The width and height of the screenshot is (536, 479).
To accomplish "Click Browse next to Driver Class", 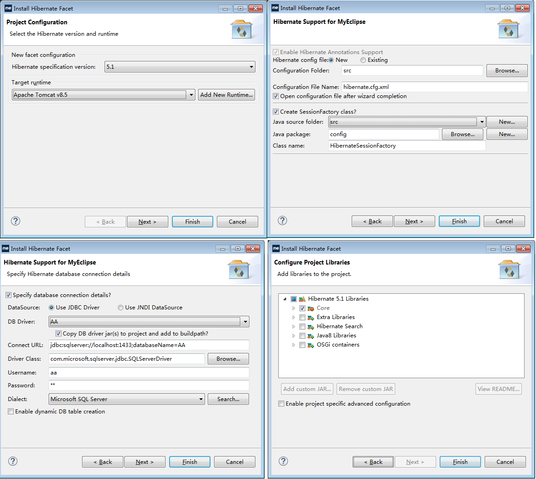I will [x=228, y=359].
